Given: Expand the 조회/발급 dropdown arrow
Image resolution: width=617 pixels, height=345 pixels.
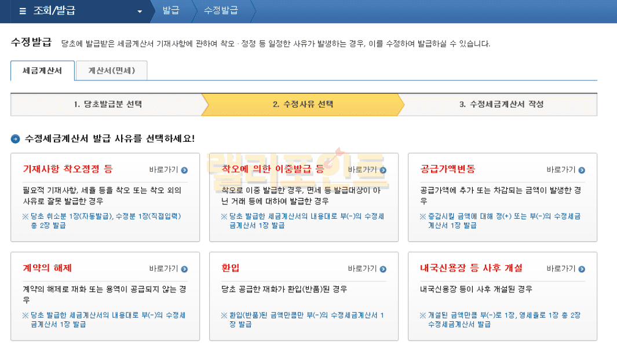Looking at the screenshot, I should click(139, 12).
